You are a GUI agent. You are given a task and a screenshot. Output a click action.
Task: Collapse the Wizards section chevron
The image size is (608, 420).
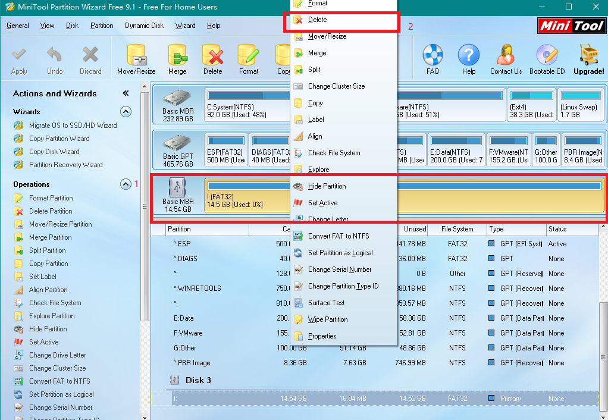click(126, 112)
